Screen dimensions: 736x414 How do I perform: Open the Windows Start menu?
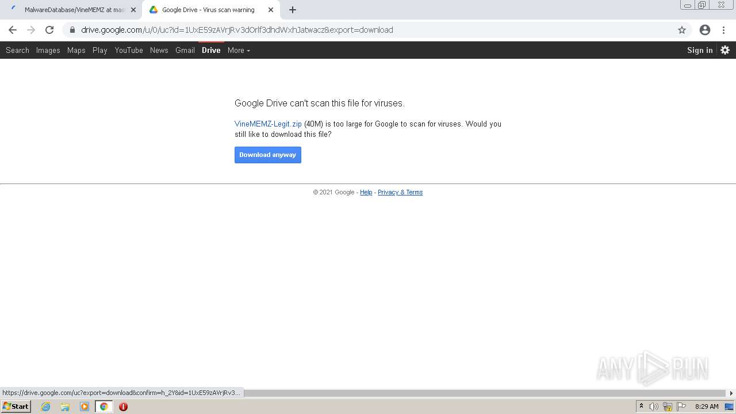coord(16,406)
